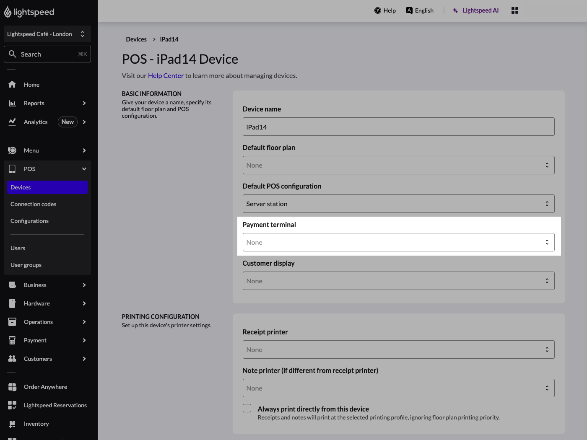
Task: Open the Help Center link
Action: coord(166,75)
